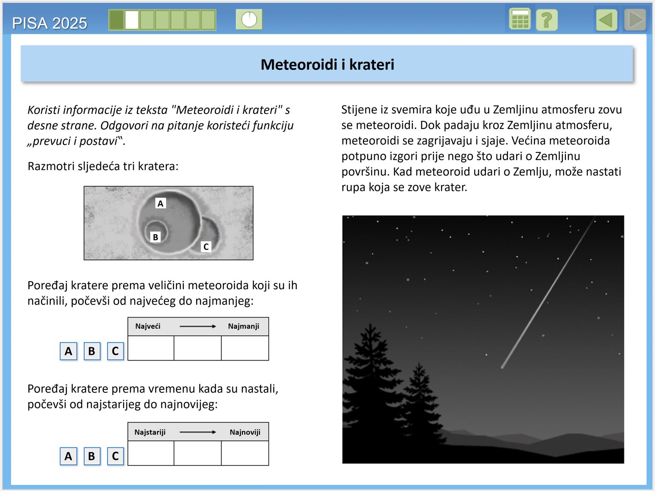This screenshot has width=655, height=491.
Task: Click the last slot under Najmanji
Action: (245, 348)
